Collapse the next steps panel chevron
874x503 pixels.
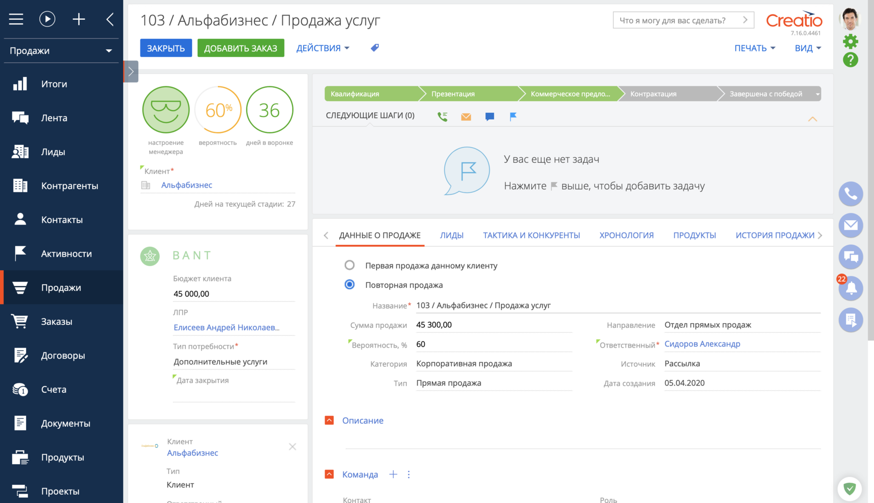click(x=813, y=119)
